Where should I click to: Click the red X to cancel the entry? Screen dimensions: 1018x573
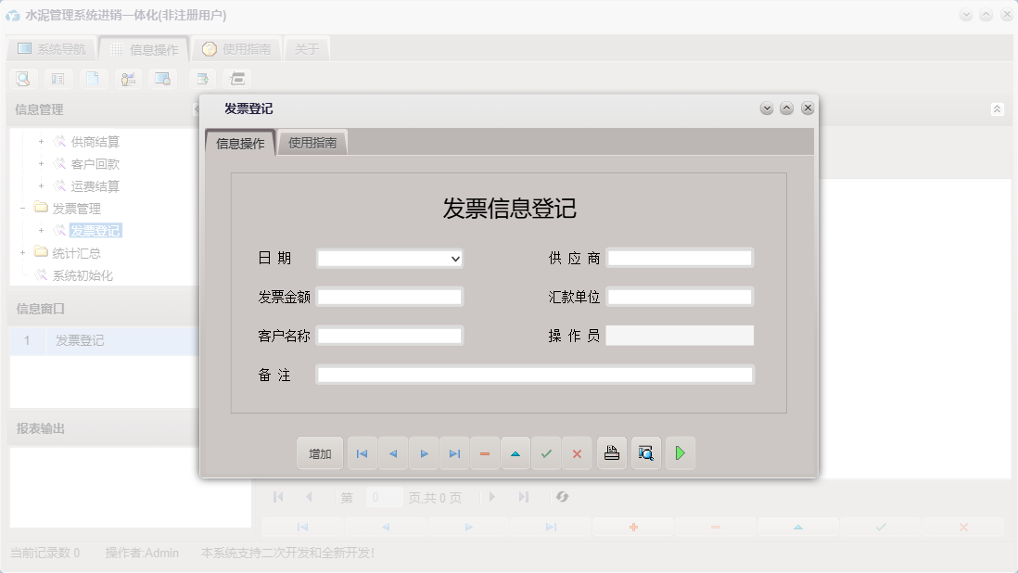[x=577, y=453]
